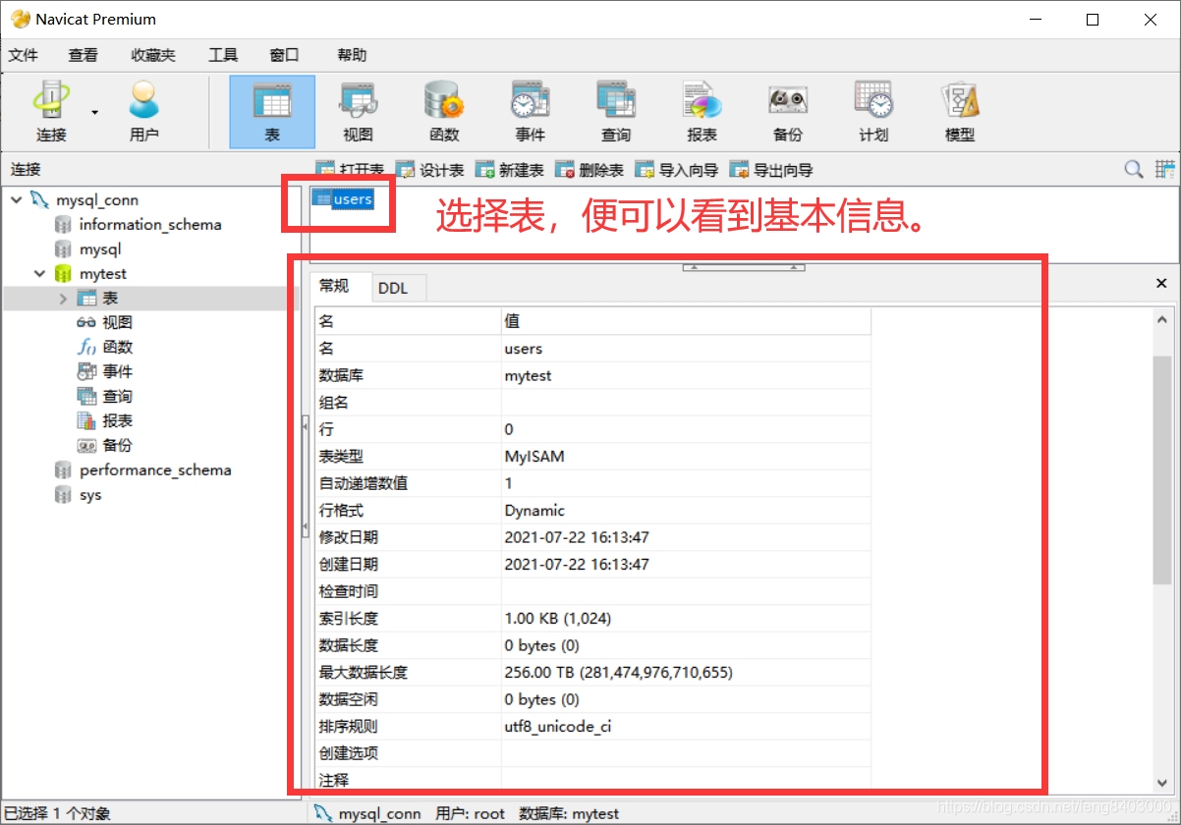Open the Help menu

click(x=352, y=55)
